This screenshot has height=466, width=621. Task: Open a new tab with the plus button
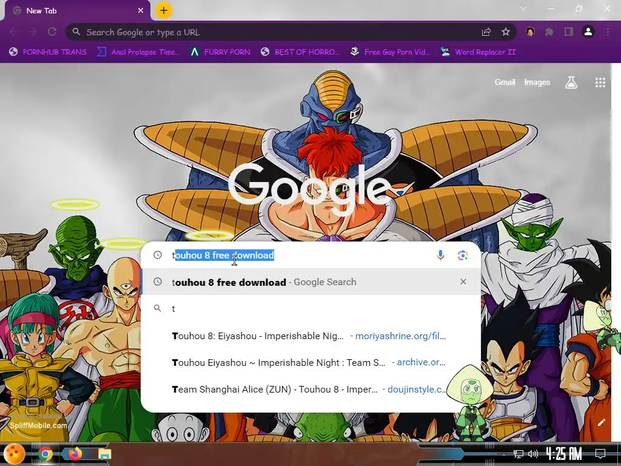tap(164, 11)
